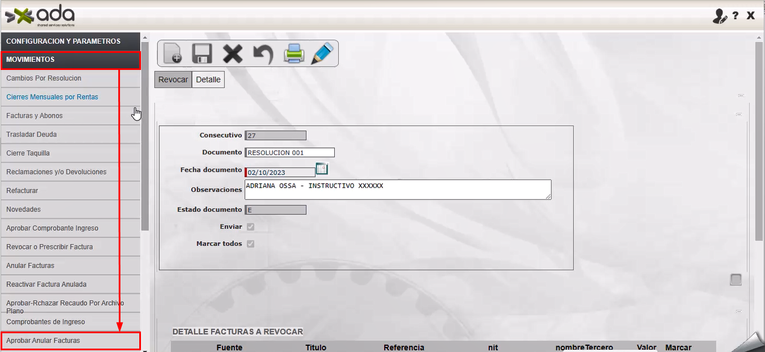Click the small square checkbox at right edge

click(x=736, y=279)
